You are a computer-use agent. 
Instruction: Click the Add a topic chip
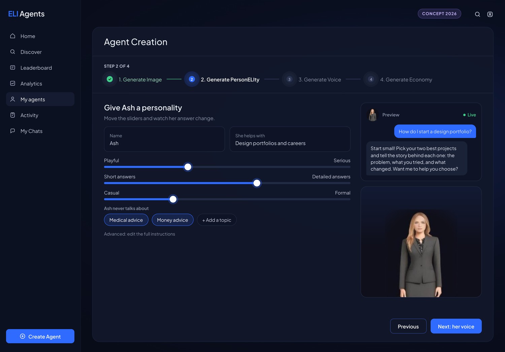click(217, 220)
